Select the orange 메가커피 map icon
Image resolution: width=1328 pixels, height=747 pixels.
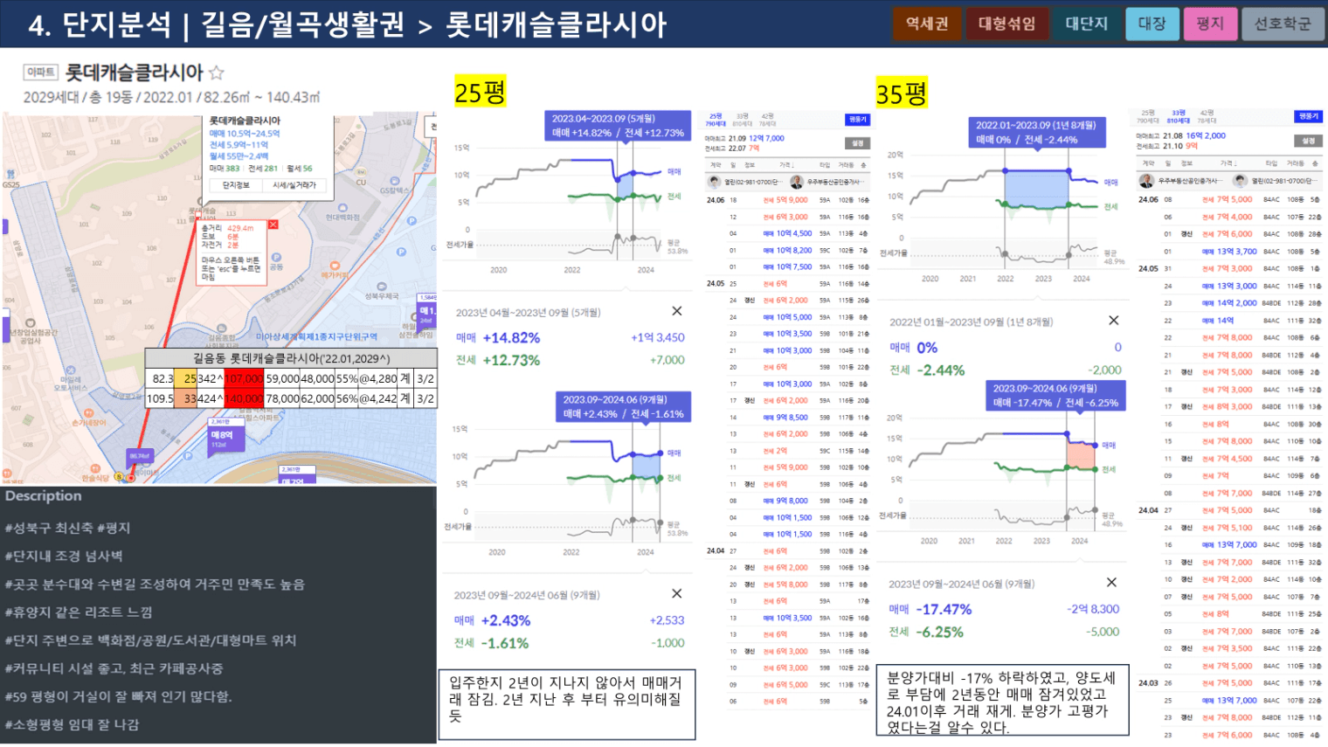pyautogui.click(x=335, y=265)
